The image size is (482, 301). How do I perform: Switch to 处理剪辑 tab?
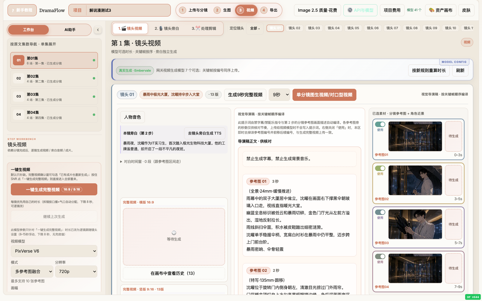point(204,28)
